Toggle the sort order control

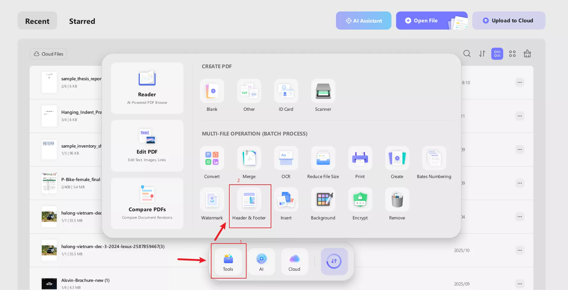click(x=482, y=53)
